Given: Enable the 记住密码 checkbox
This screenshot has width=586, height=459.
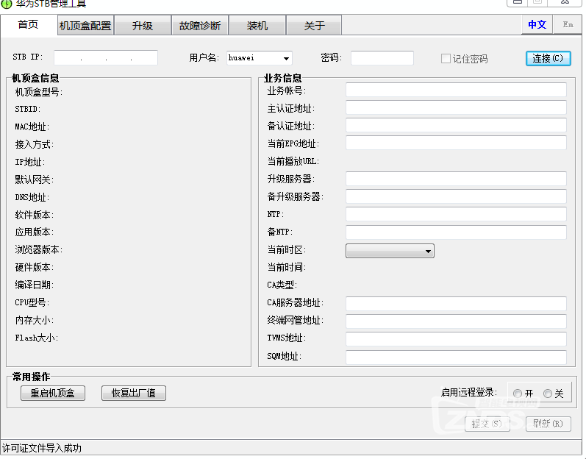Looking at the screenshot, I should click(x=446, y=59).
